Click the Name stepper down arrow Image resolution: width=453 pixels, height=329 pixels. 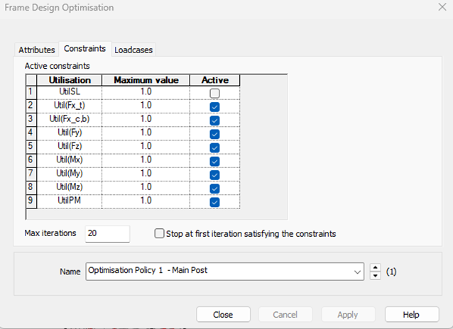click(x=376, y=276)
